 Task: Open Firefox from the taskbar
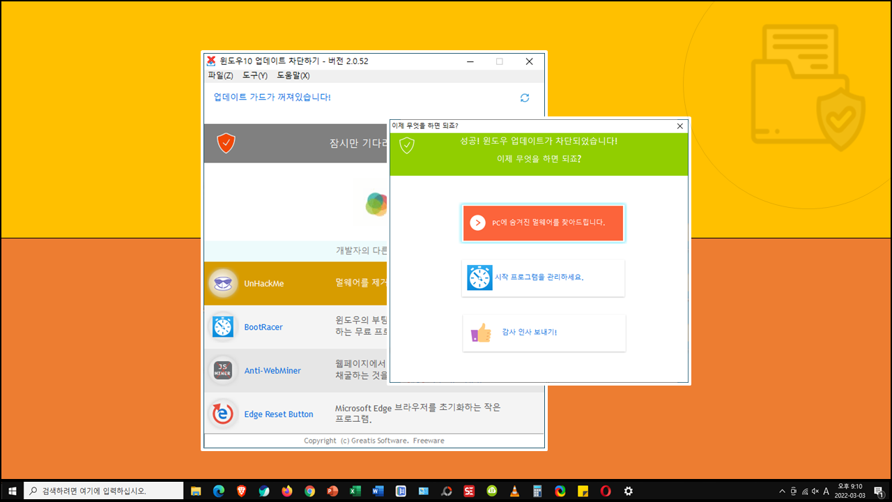287,491
